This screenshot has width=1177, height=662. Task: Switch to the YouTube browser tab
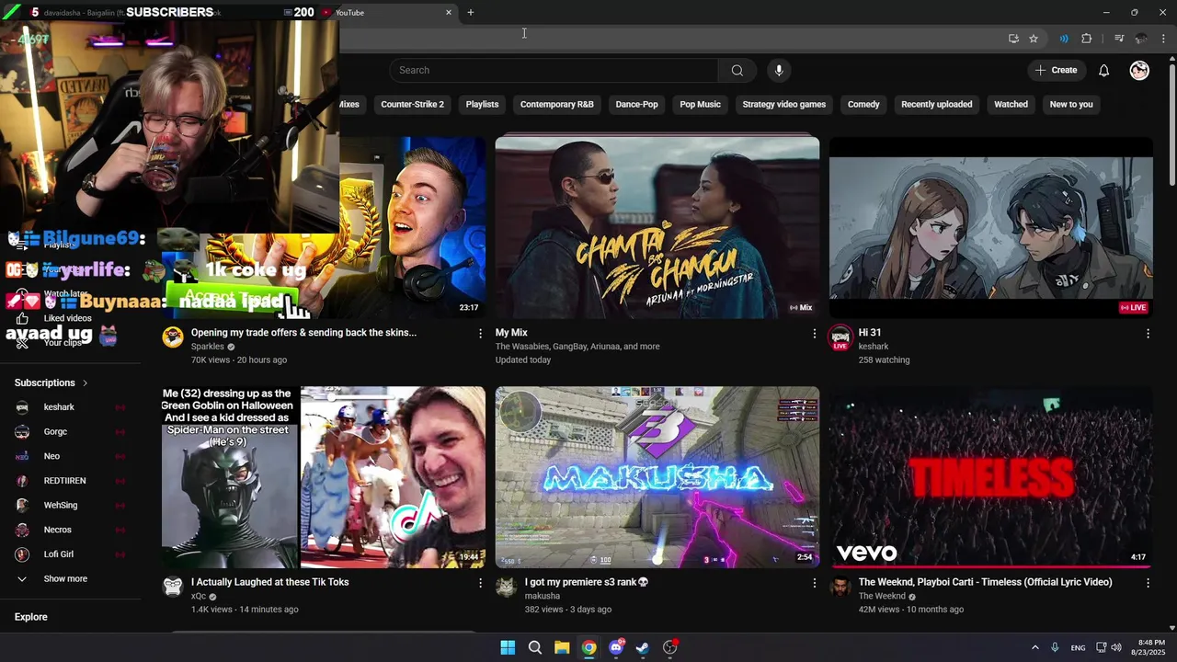(x=384, y=12)
